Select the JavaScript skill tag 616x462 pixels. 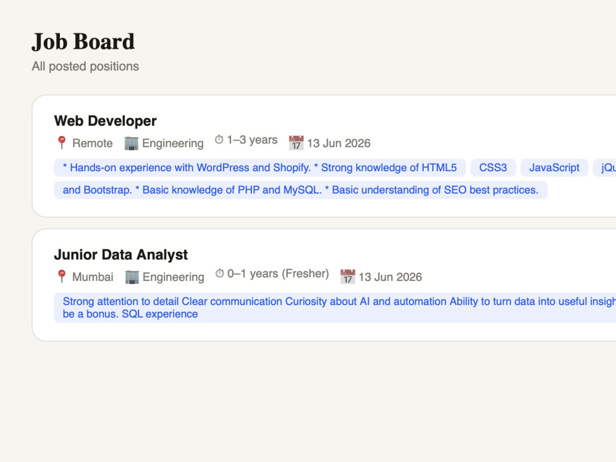(x=554, y=168)
